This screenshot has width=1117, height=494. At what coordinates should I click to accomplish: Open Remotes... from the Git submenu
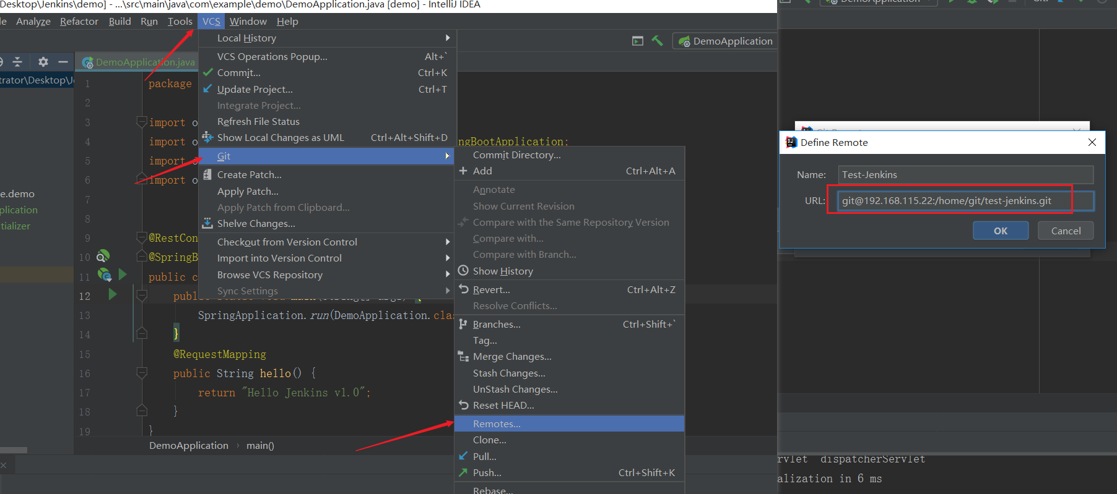pyautogui.click(x=570, y=424)
